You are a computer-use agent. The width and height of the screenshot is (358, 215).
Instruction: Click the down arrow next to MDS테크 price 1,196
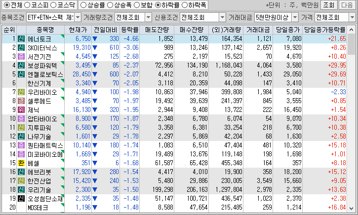(94, 208)
